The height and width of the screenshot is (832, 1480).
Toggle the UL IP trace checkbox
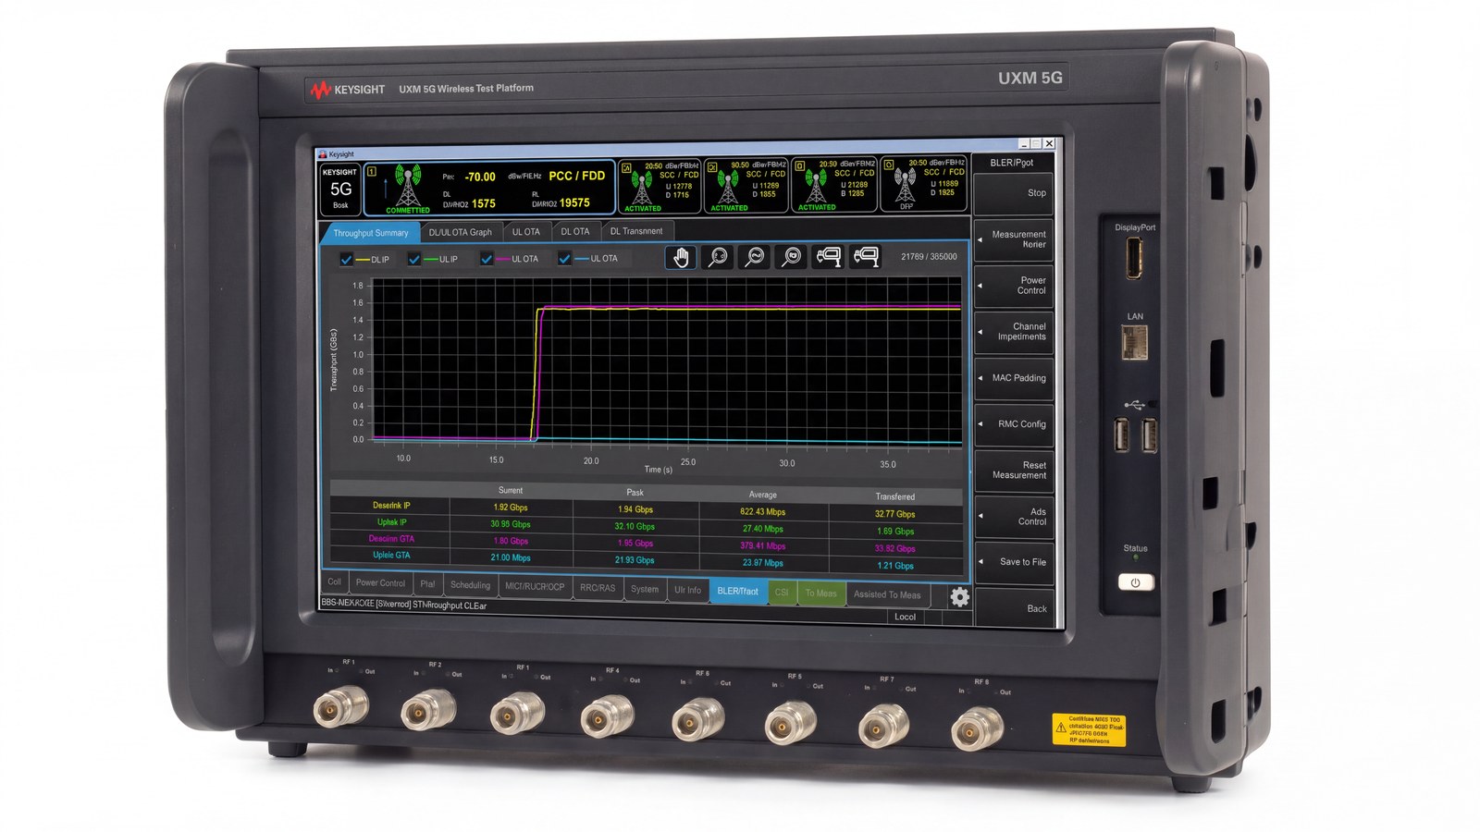click(x=414, y=259)
